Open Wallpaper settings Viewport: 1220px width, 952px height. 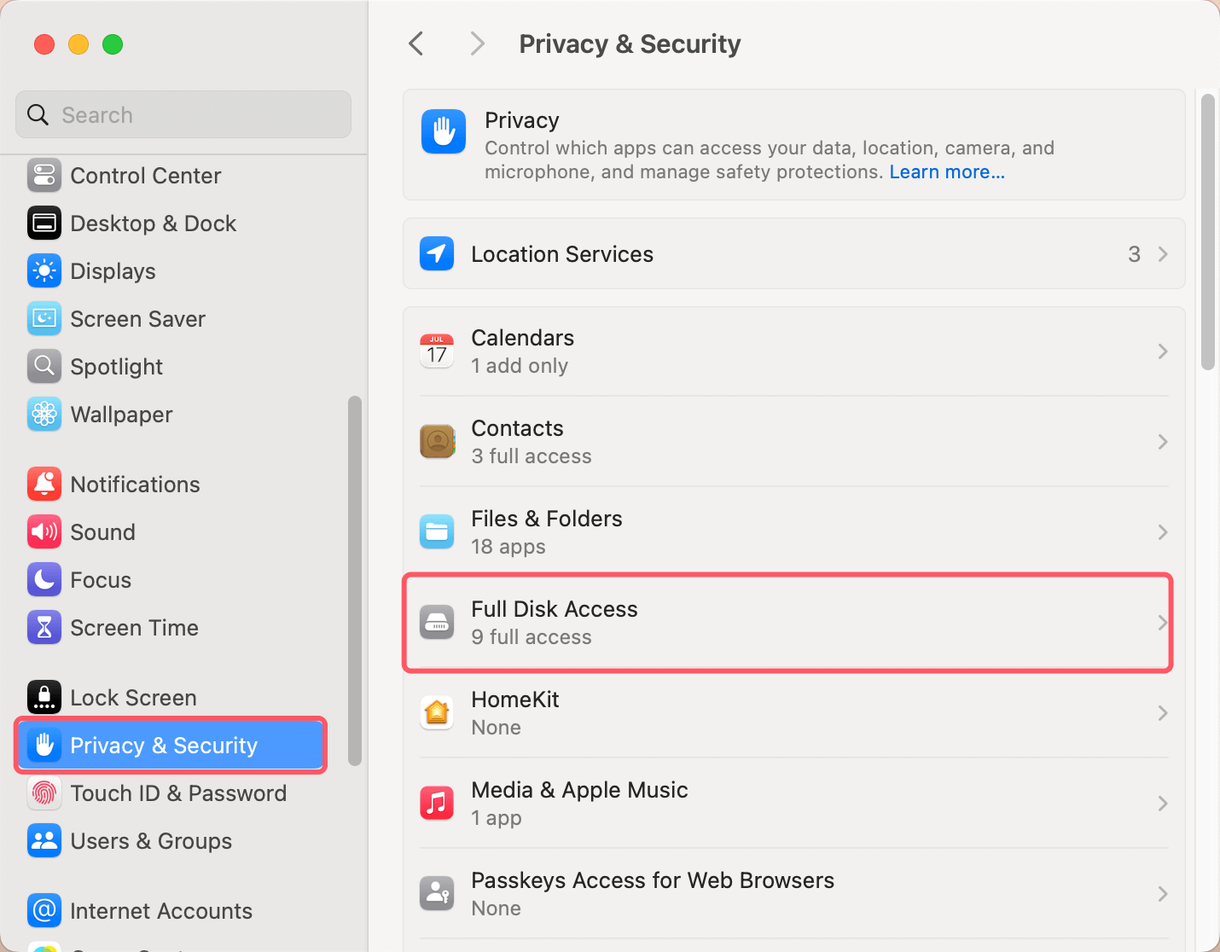click(x=44, y=415)
